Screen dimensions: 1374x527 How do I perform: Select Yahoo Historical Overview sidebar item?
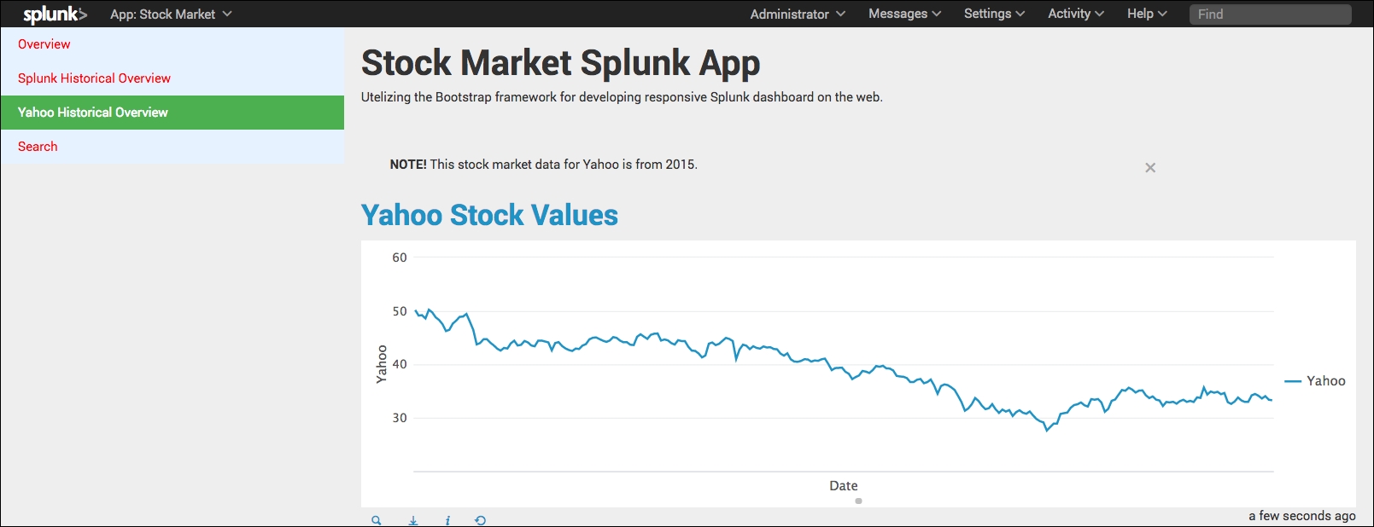[93, 113]
